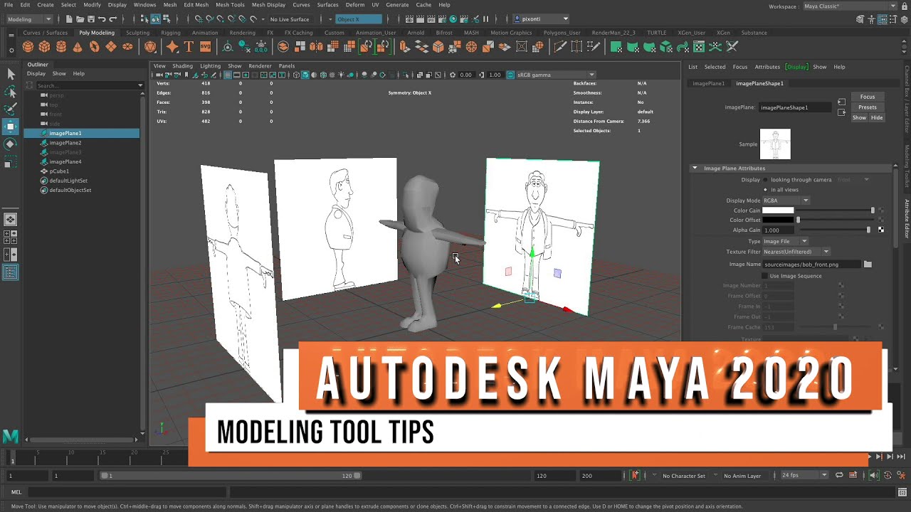Enable Use Image Sequence checkbox
This screenshot has width=911, height=512.
[x=765, y=276]
